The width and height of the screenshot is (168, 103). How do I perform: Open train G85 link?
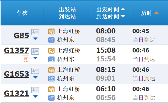(21, 36)
